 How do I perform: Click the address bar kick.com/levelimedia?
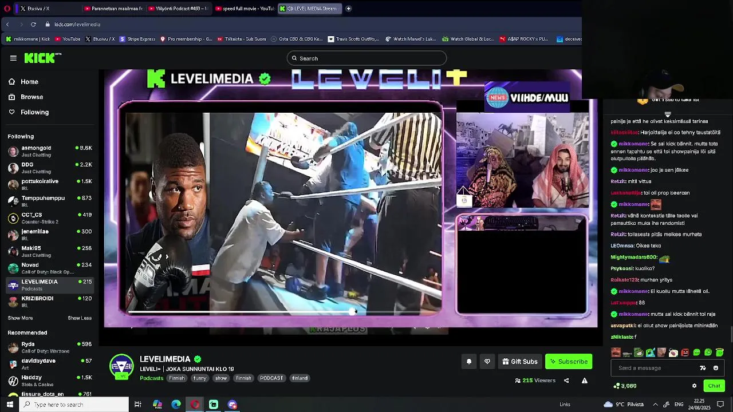point(77,25)
